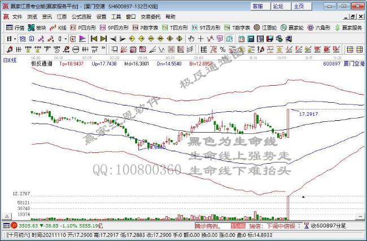Screen dimensions: 367x241
Task: Click the 日K线 period label
Action: click(10, 60)
